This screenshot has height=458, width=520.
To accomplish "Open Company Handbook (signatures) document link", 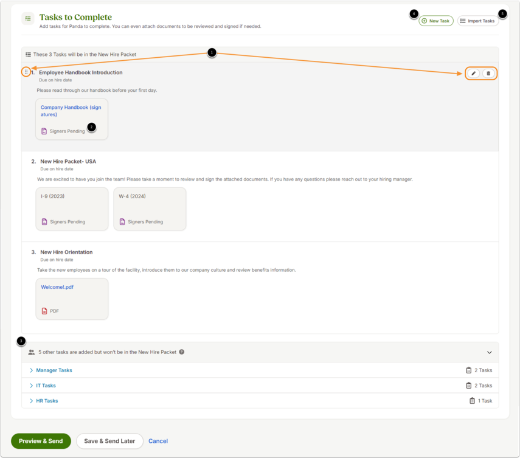I will tap(71, 111).
